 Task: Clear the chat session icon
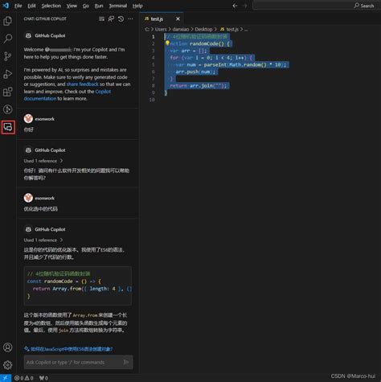coord(101,18)
